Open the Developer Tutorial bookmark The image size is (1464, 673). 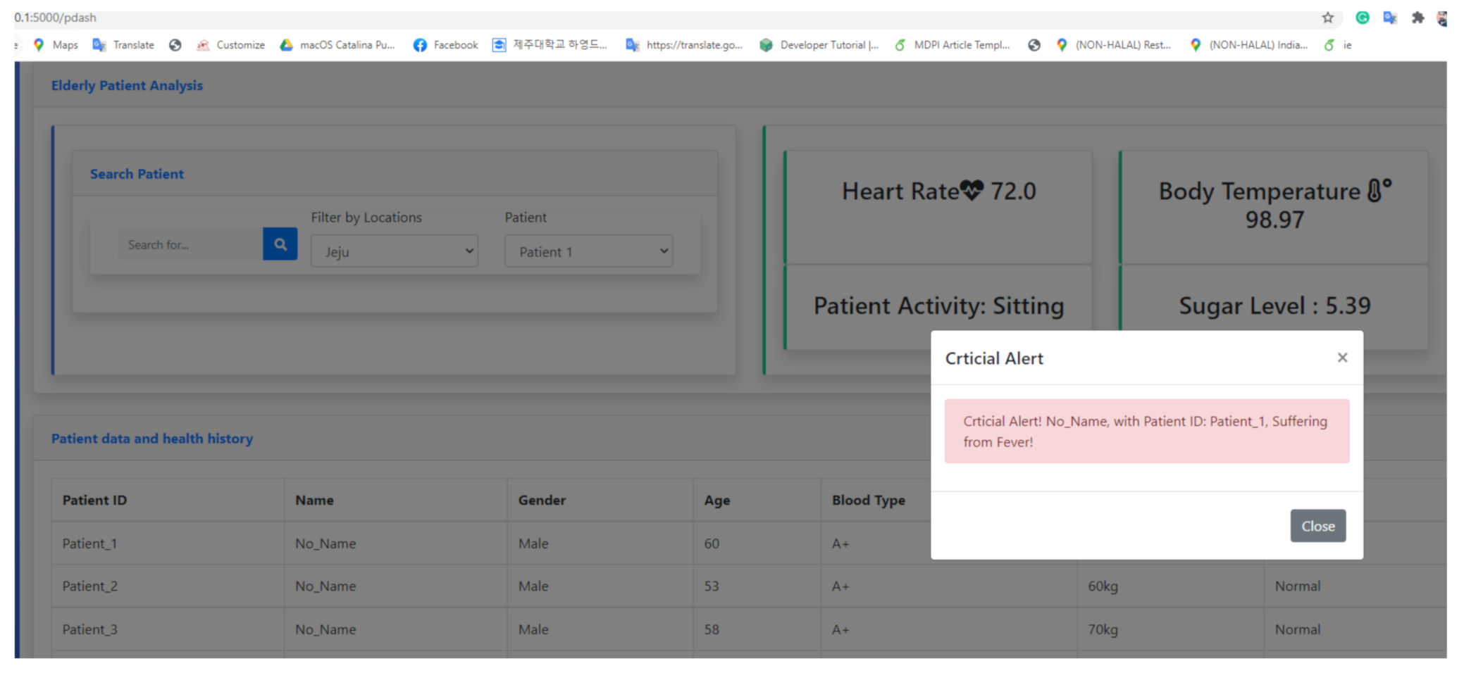coord(819,45)
